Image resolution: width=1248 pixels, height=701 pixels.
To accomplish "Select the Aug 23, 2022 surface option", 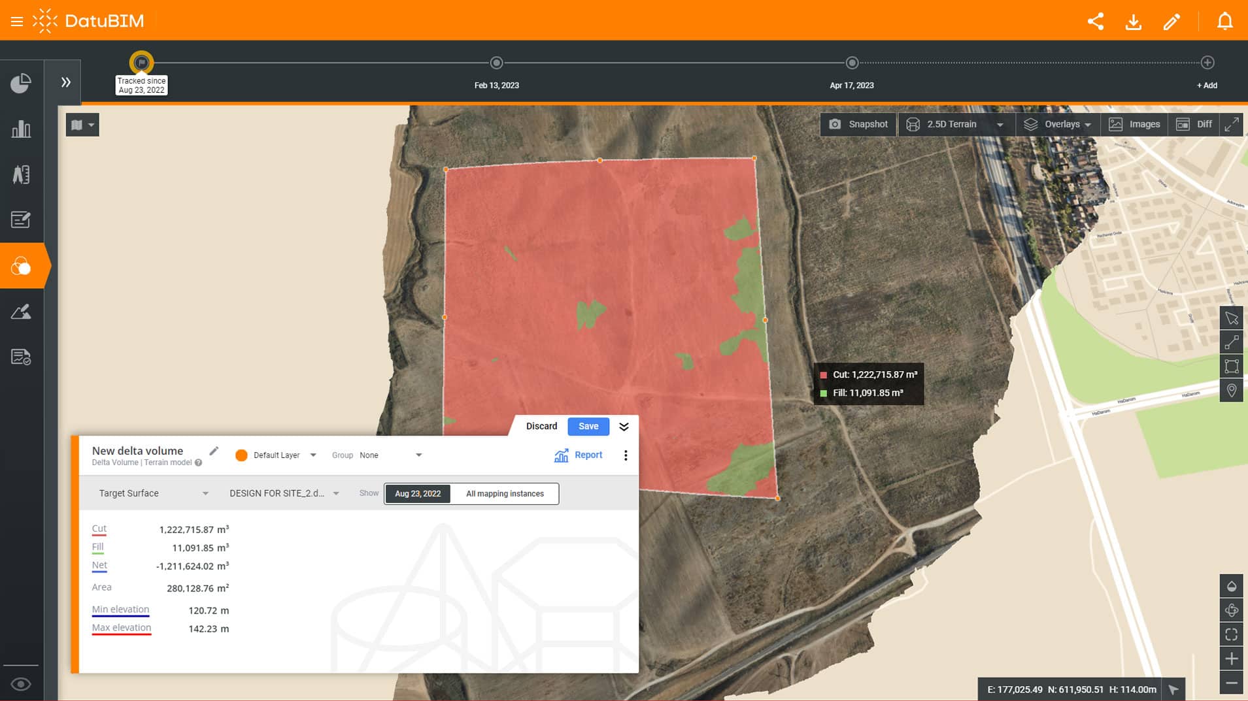I will click(x=417, y=493).
